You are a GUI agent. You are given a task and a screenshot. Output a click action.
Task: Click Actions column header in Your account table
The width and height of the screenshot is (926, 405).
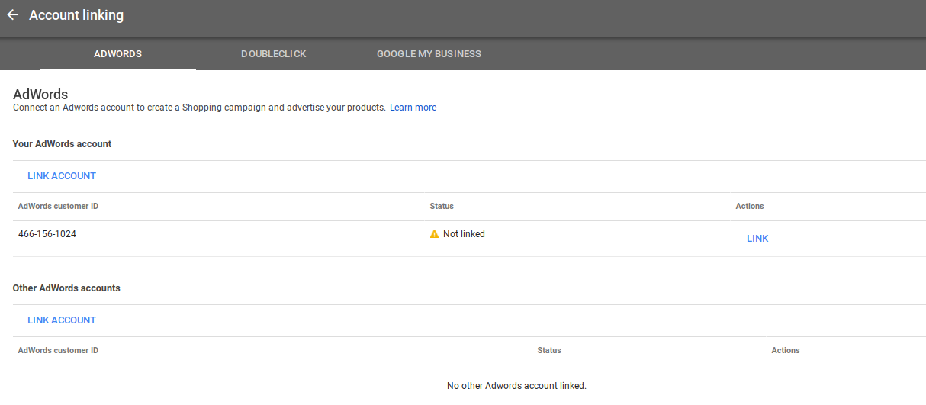click(x=750, y=206)
